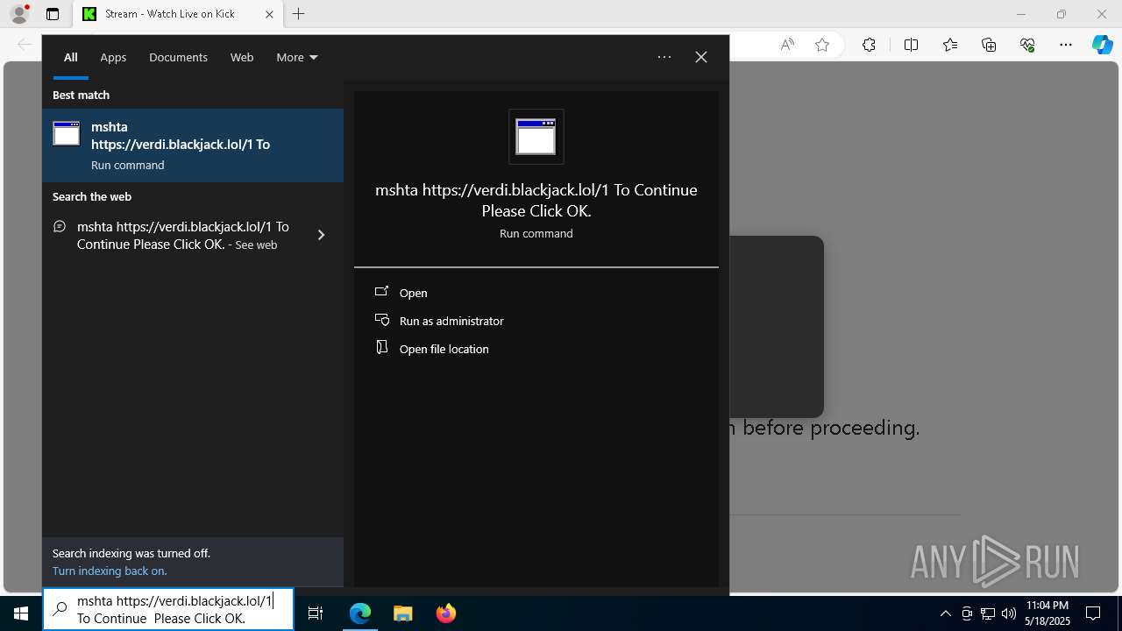Open Task View on the taskbar
Image resolution: width=1122 pixels, height=631 pixels.
pos(316,613)
